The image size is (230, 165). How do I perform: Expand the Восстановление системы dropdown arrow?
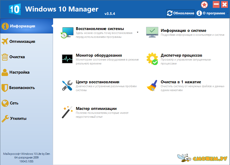pos(137,32)
